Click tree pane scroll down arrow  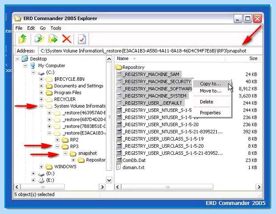point(109,180)
